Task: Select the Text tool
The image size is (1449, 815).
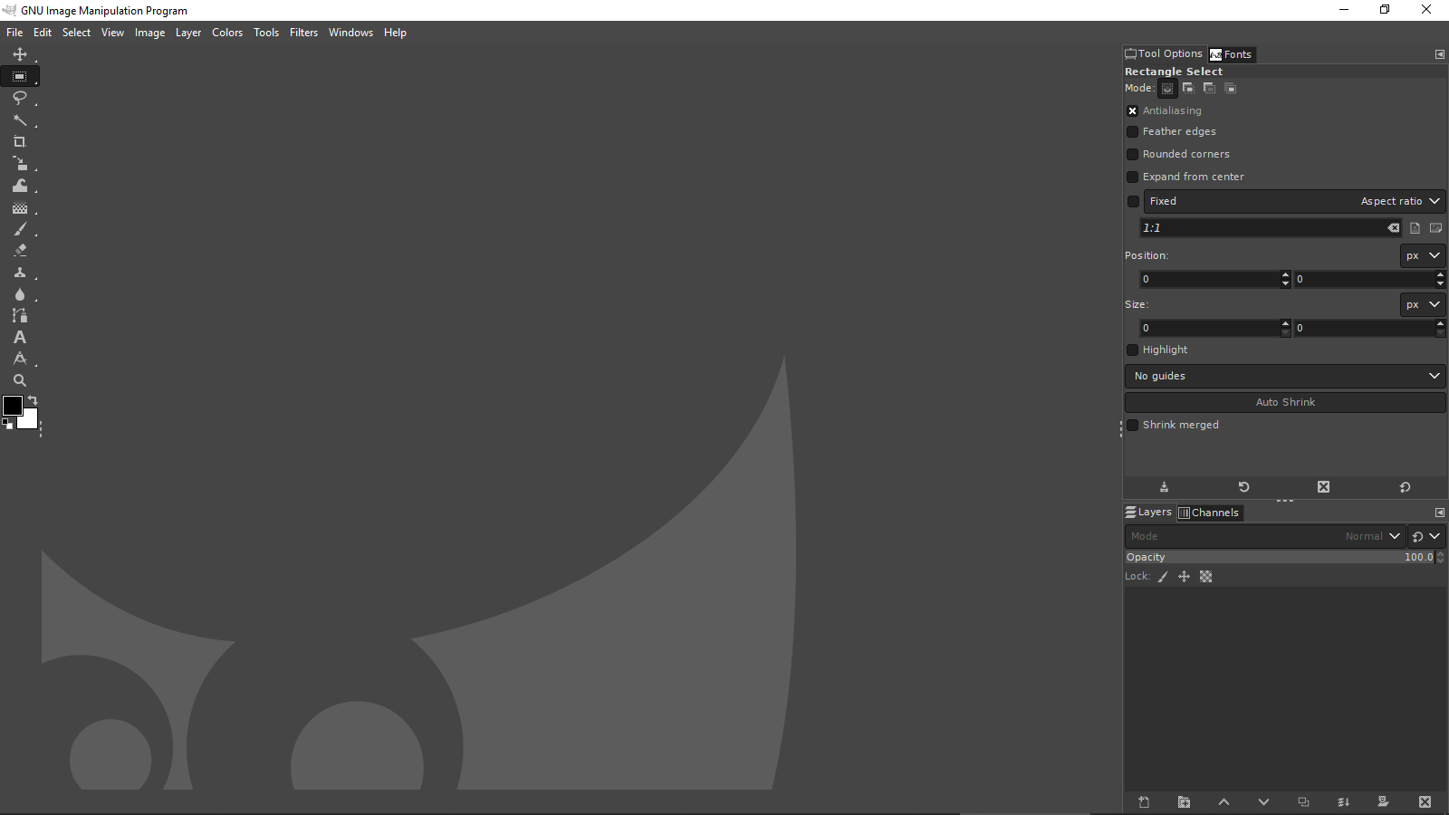Action: point(20,337)
